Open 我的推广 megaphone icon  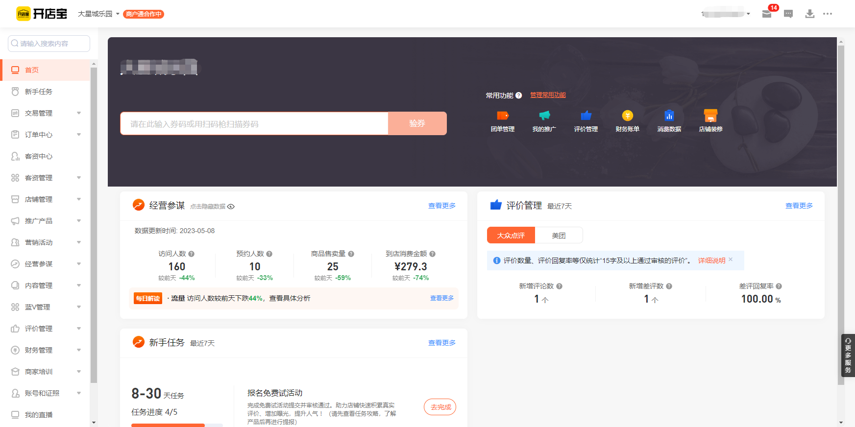(544, 116)
